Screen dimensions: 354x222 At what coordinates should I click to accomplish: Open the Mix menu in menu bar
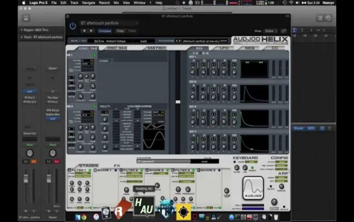coord(116,3)
